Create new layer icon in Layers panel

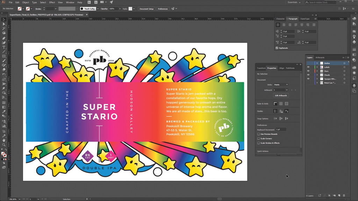[x=339, y=195]
